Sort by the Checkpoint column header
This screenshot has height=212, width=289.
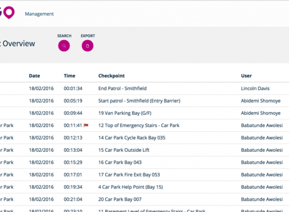click(111, 76)
